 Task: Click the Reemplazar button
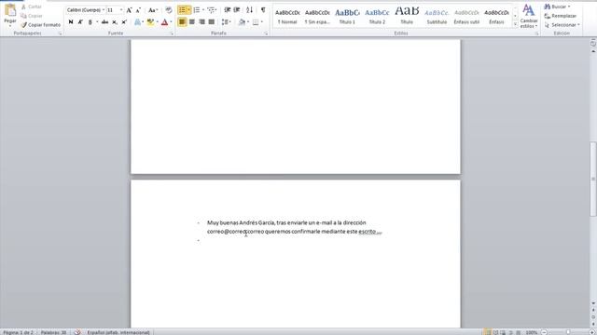click(x=561, y=16)
